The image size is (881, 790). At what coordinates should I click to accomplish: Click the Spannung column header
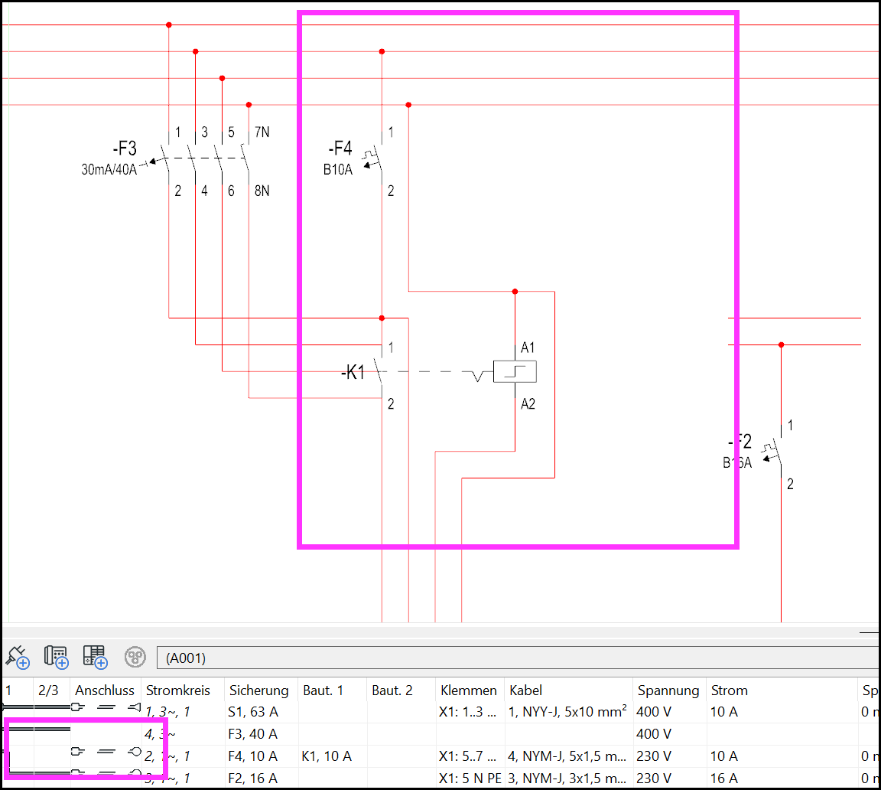pos(668,690)
